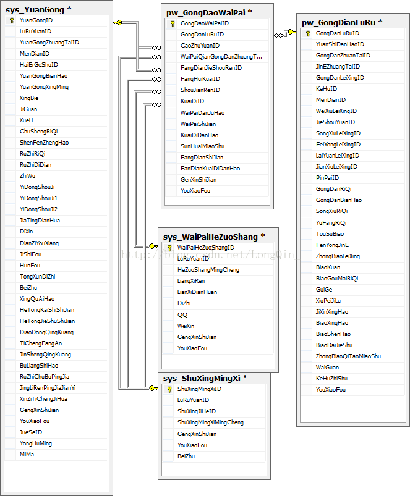This screenshot has height=496, width=410.
Task: Select the relationship key endpoint beside pw_GongDianLuRu
Action: (x=292, y=32)
